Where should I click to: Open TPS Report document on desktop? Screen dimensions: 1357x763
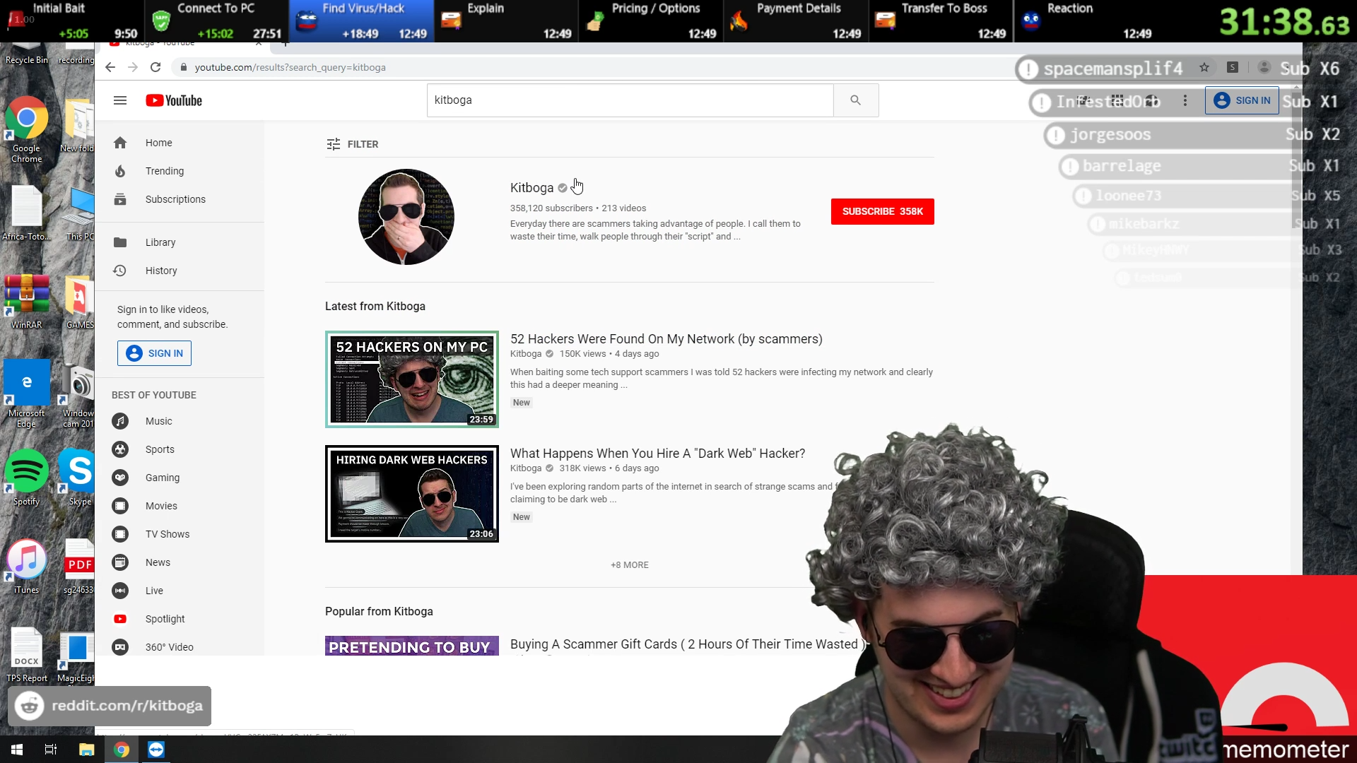(x=26, y=655)
